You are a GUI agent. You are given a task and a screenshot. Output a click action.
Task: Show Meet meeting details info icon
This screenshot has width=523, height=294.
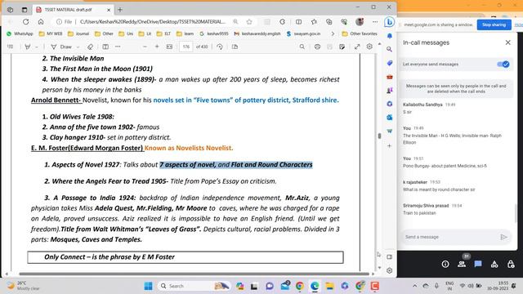[445, 264]
